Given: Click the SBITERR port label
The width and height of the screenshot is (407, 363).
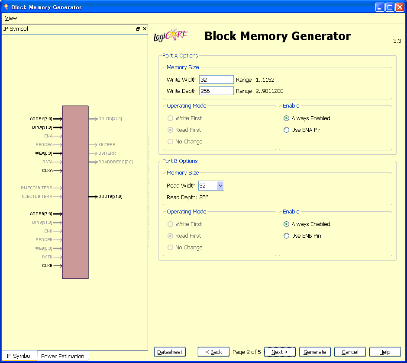Looking at the screenshot, I should (x=107, y=145).
